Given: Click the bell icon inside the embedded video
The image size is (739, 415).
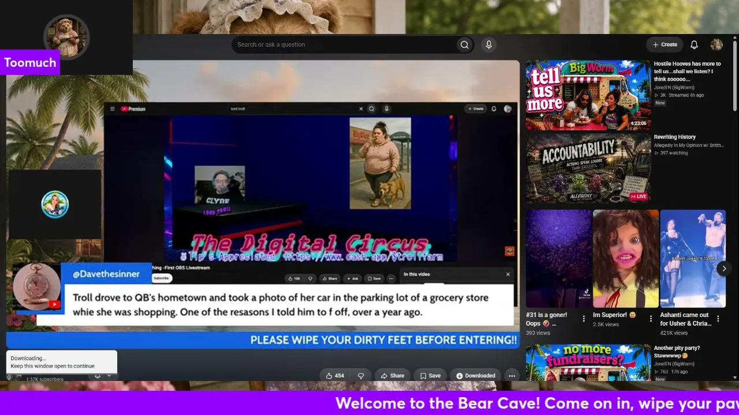Looking at the screenshot, I should click(x=494, y=109).
